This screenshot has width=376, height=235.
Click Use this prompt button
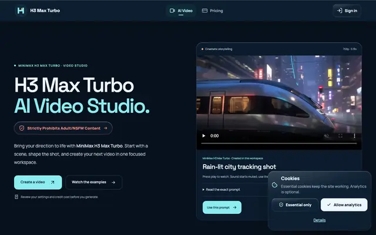click(x=222, y=207)
